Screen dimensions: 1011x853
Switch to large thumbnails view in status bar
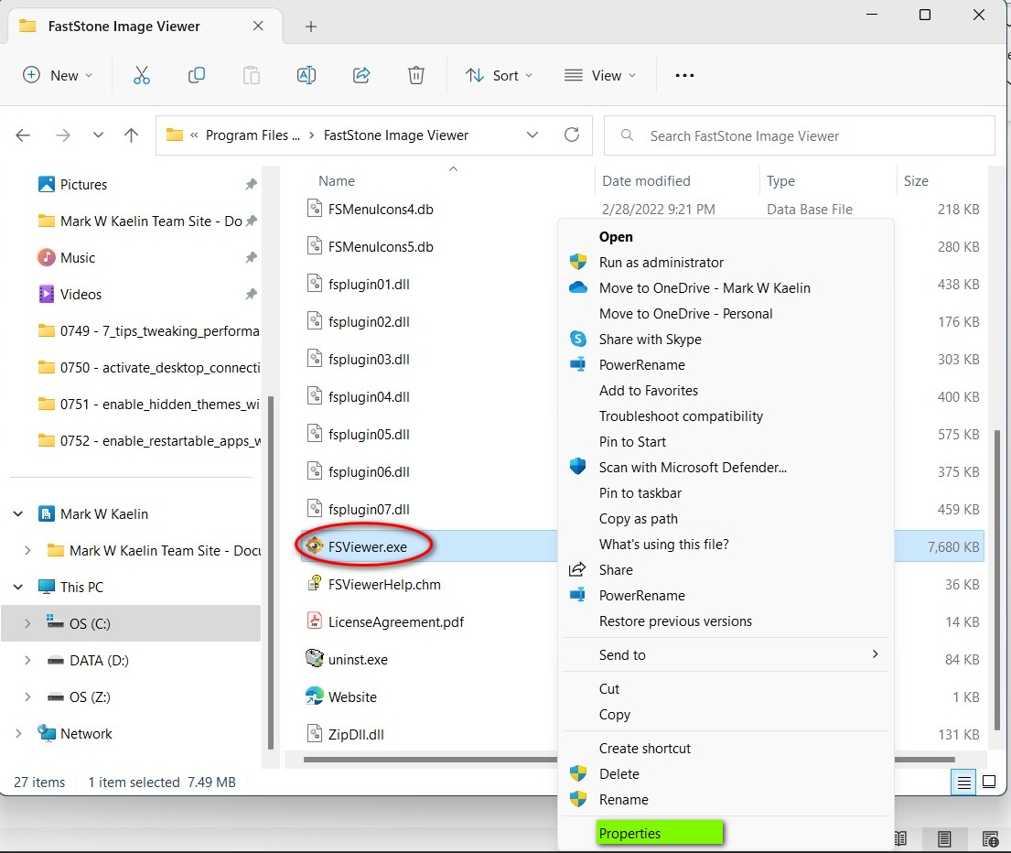tap(990, 783)
